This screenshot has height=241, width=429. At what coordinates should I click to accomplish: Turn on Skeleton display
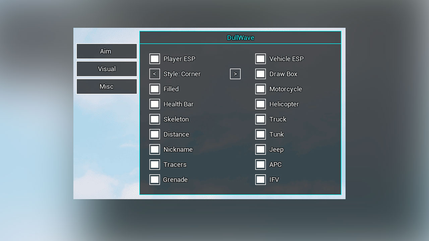155,119
